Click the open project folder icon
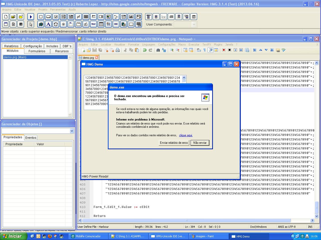 13,17
